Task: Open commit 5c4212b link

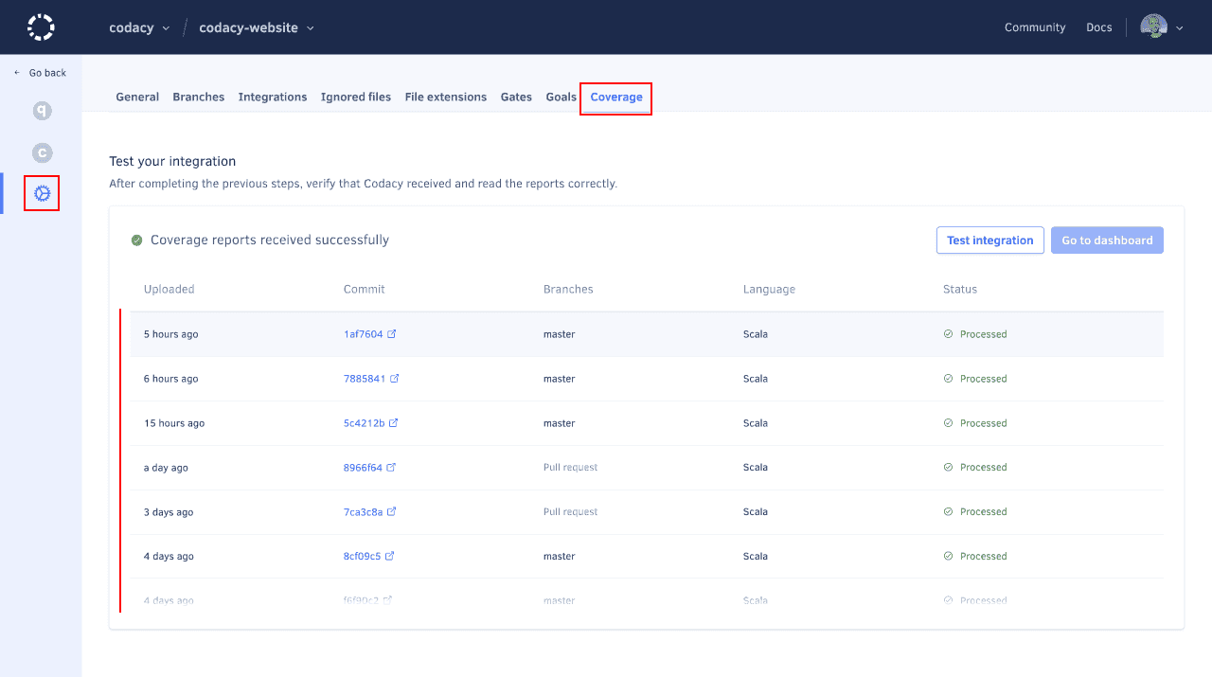Action: pyautogui.click(x=364, y=423)
